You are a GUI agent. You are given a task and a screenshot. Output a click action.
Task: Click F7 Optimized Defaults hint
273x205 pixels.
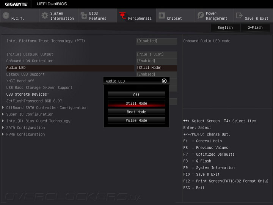pos(209,154)
